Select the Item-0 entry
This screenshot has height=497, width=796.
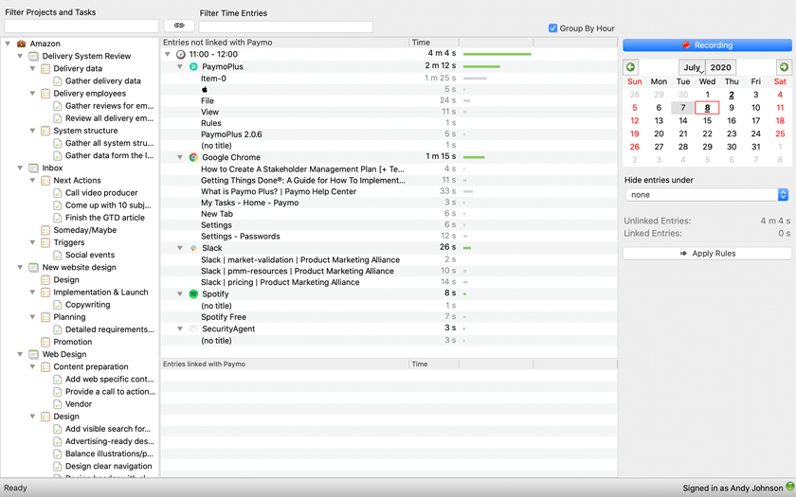[213, 79]
